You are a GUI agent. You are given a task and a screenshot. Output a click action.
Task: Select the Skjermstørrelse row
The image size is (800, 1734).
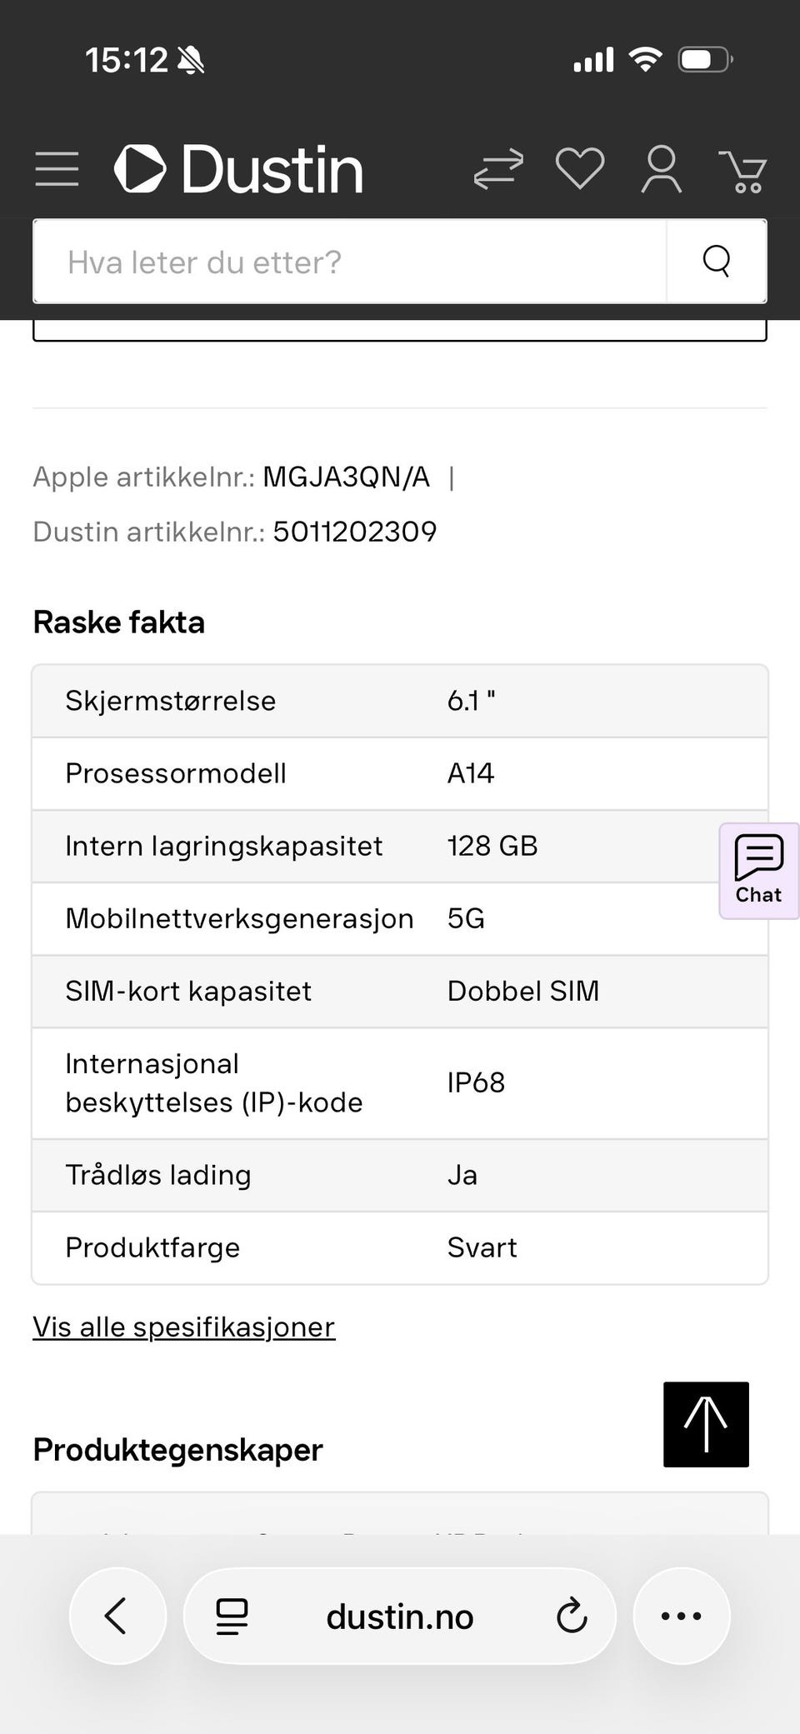(400, 701)
